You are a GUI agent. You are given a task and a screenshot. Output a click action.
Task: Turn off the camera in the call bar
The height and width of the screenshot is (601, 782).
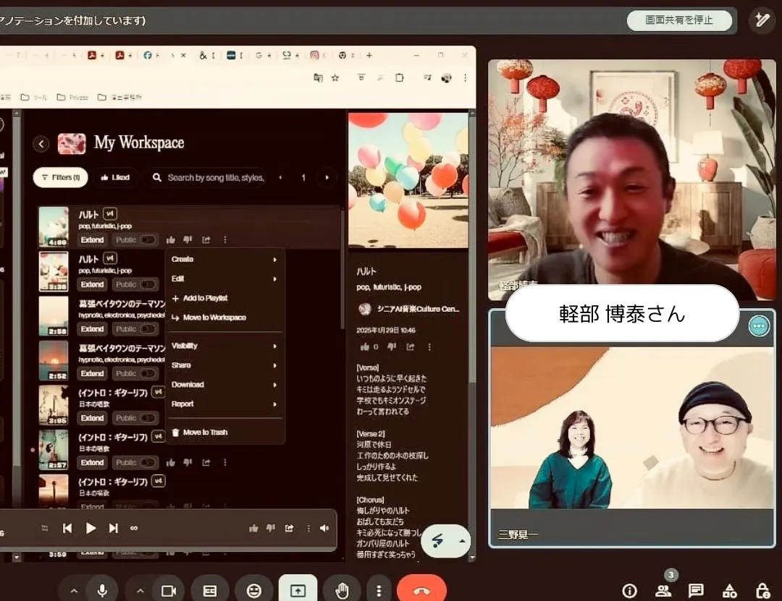tap(169, 590)
